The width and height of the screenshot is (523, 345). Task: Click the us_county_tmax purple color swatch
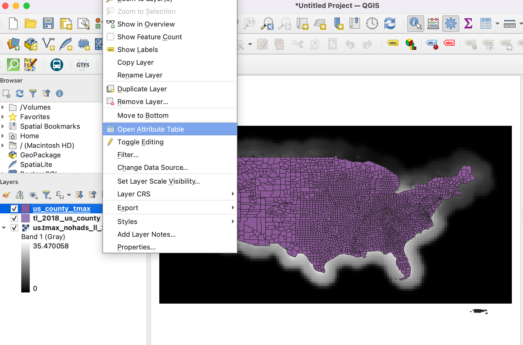coord(25,209)
